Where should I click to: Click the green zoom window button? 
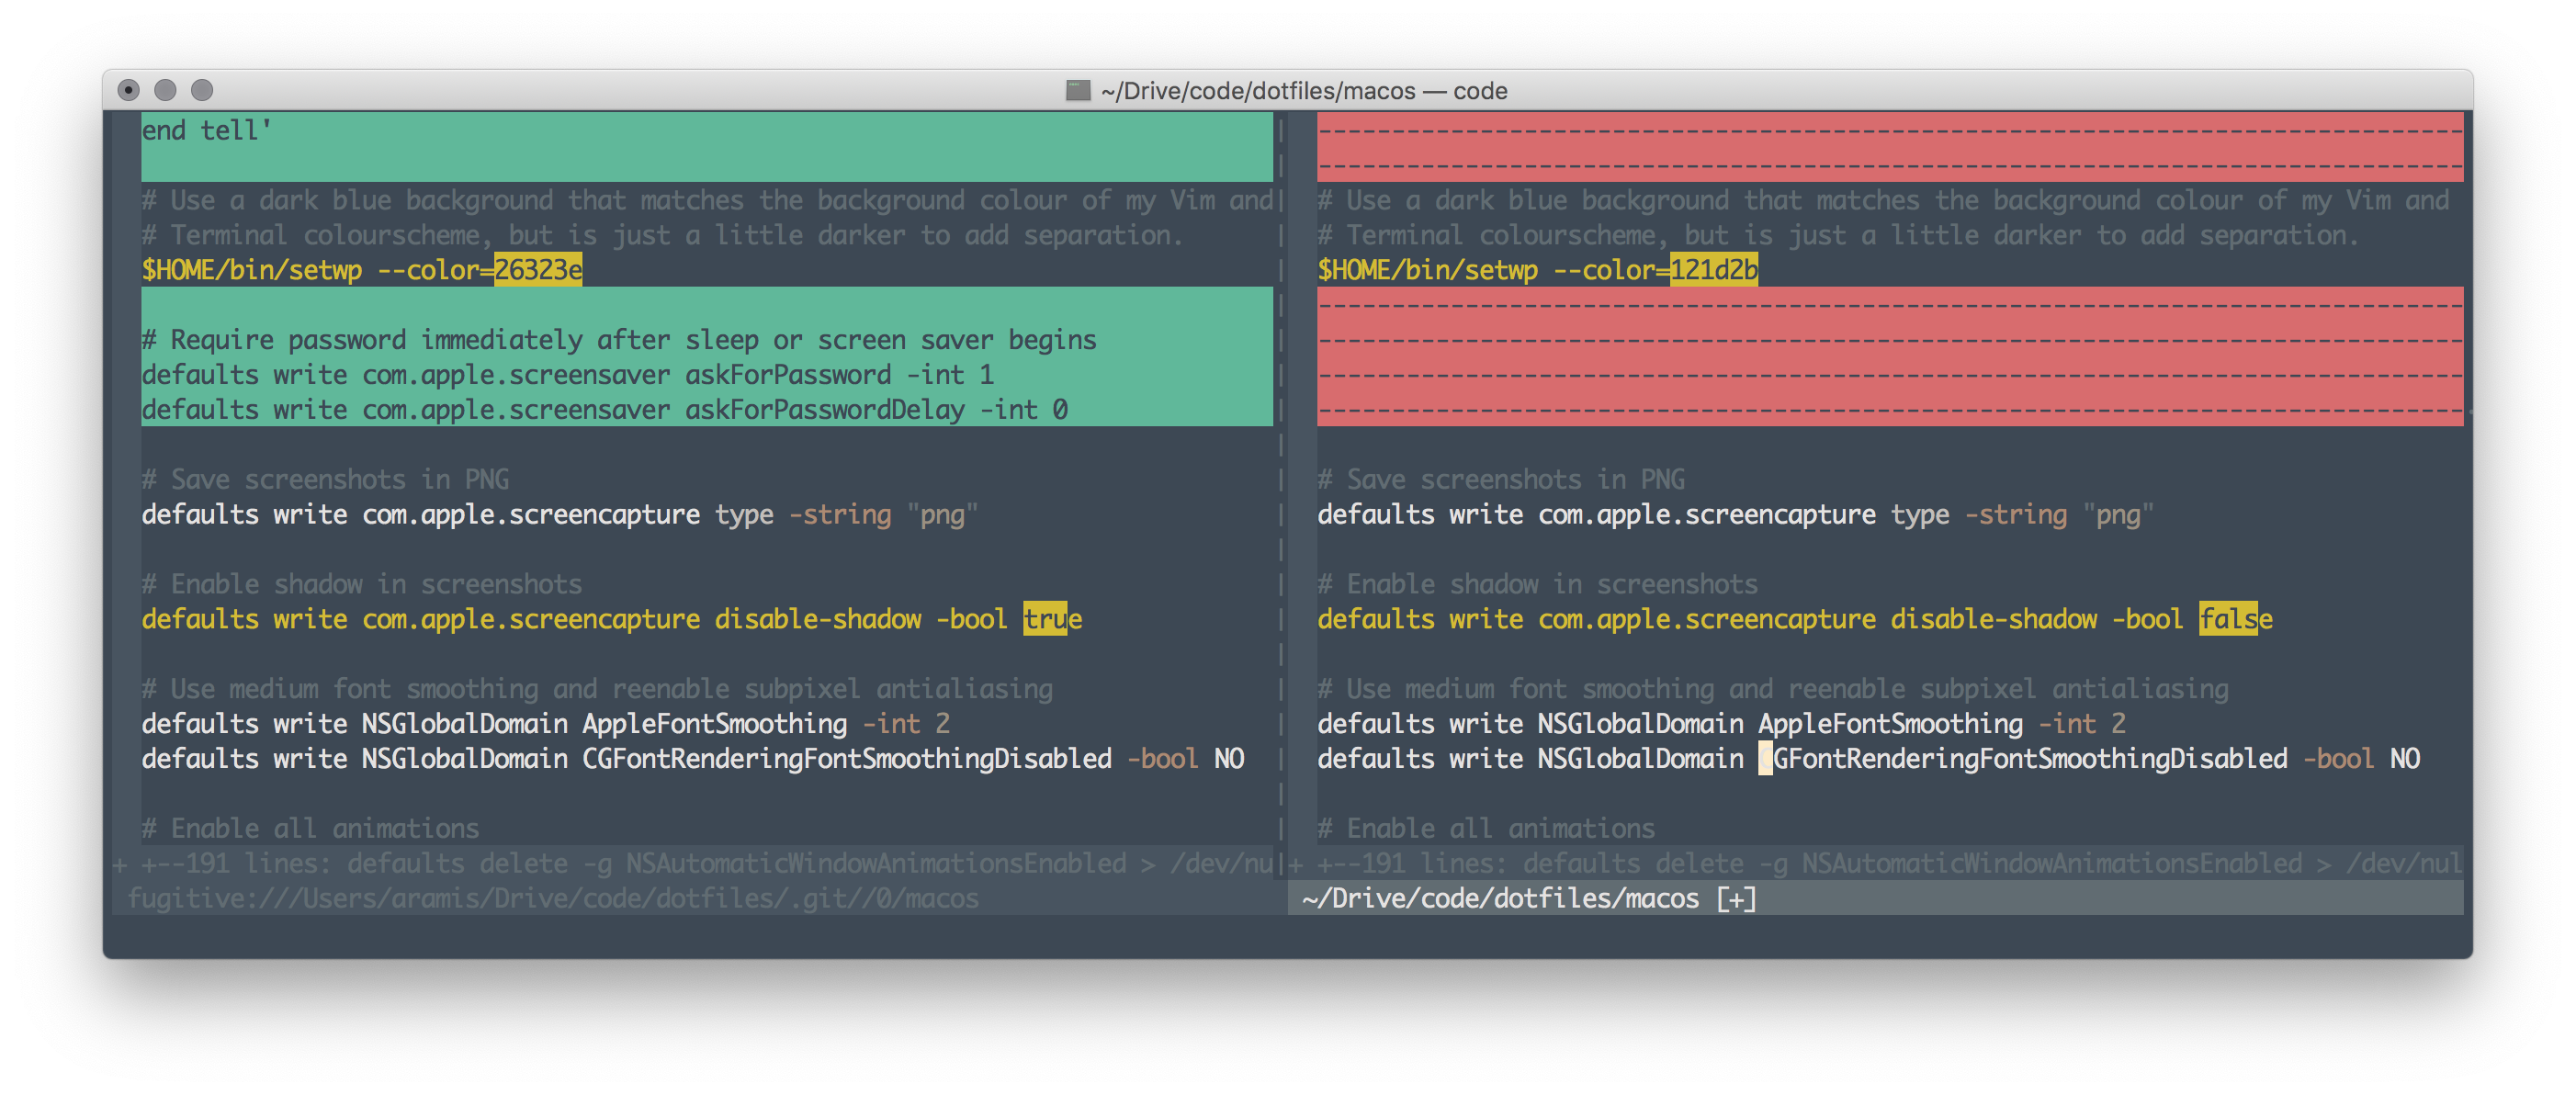(202, 90)
